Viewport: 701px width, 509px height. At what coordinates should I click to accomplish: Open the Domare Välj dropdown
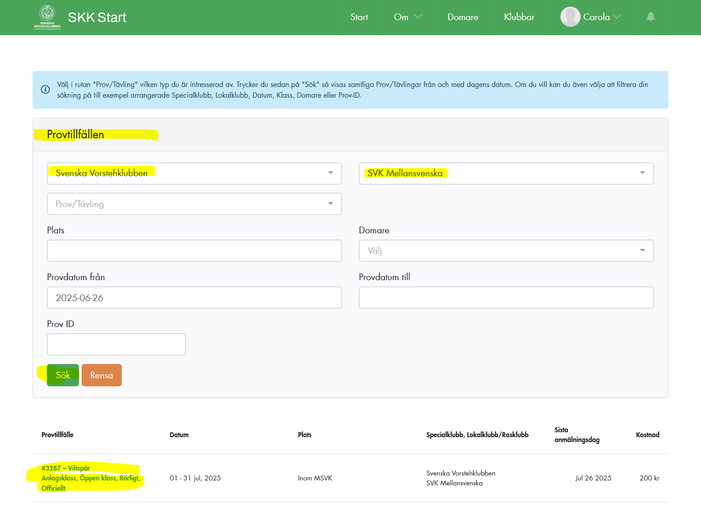506,251
